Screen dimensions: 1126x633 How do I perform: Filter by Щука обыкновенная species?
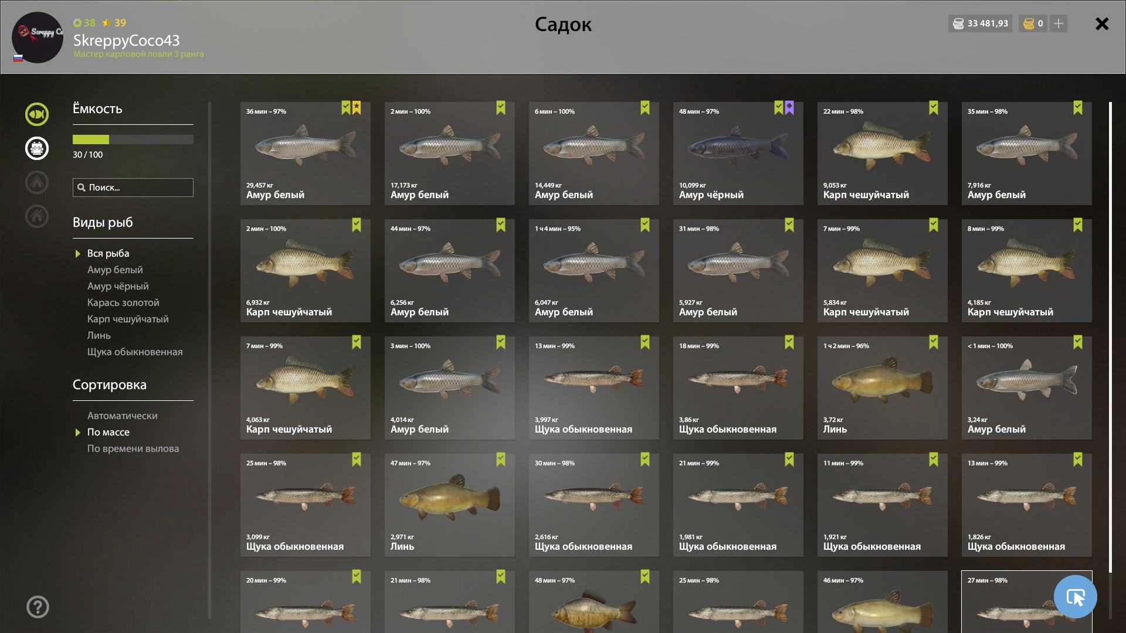[x=135, y=352]
